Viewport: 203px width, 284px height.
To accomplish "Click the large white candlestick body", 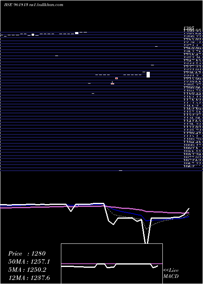I will 148,75.
